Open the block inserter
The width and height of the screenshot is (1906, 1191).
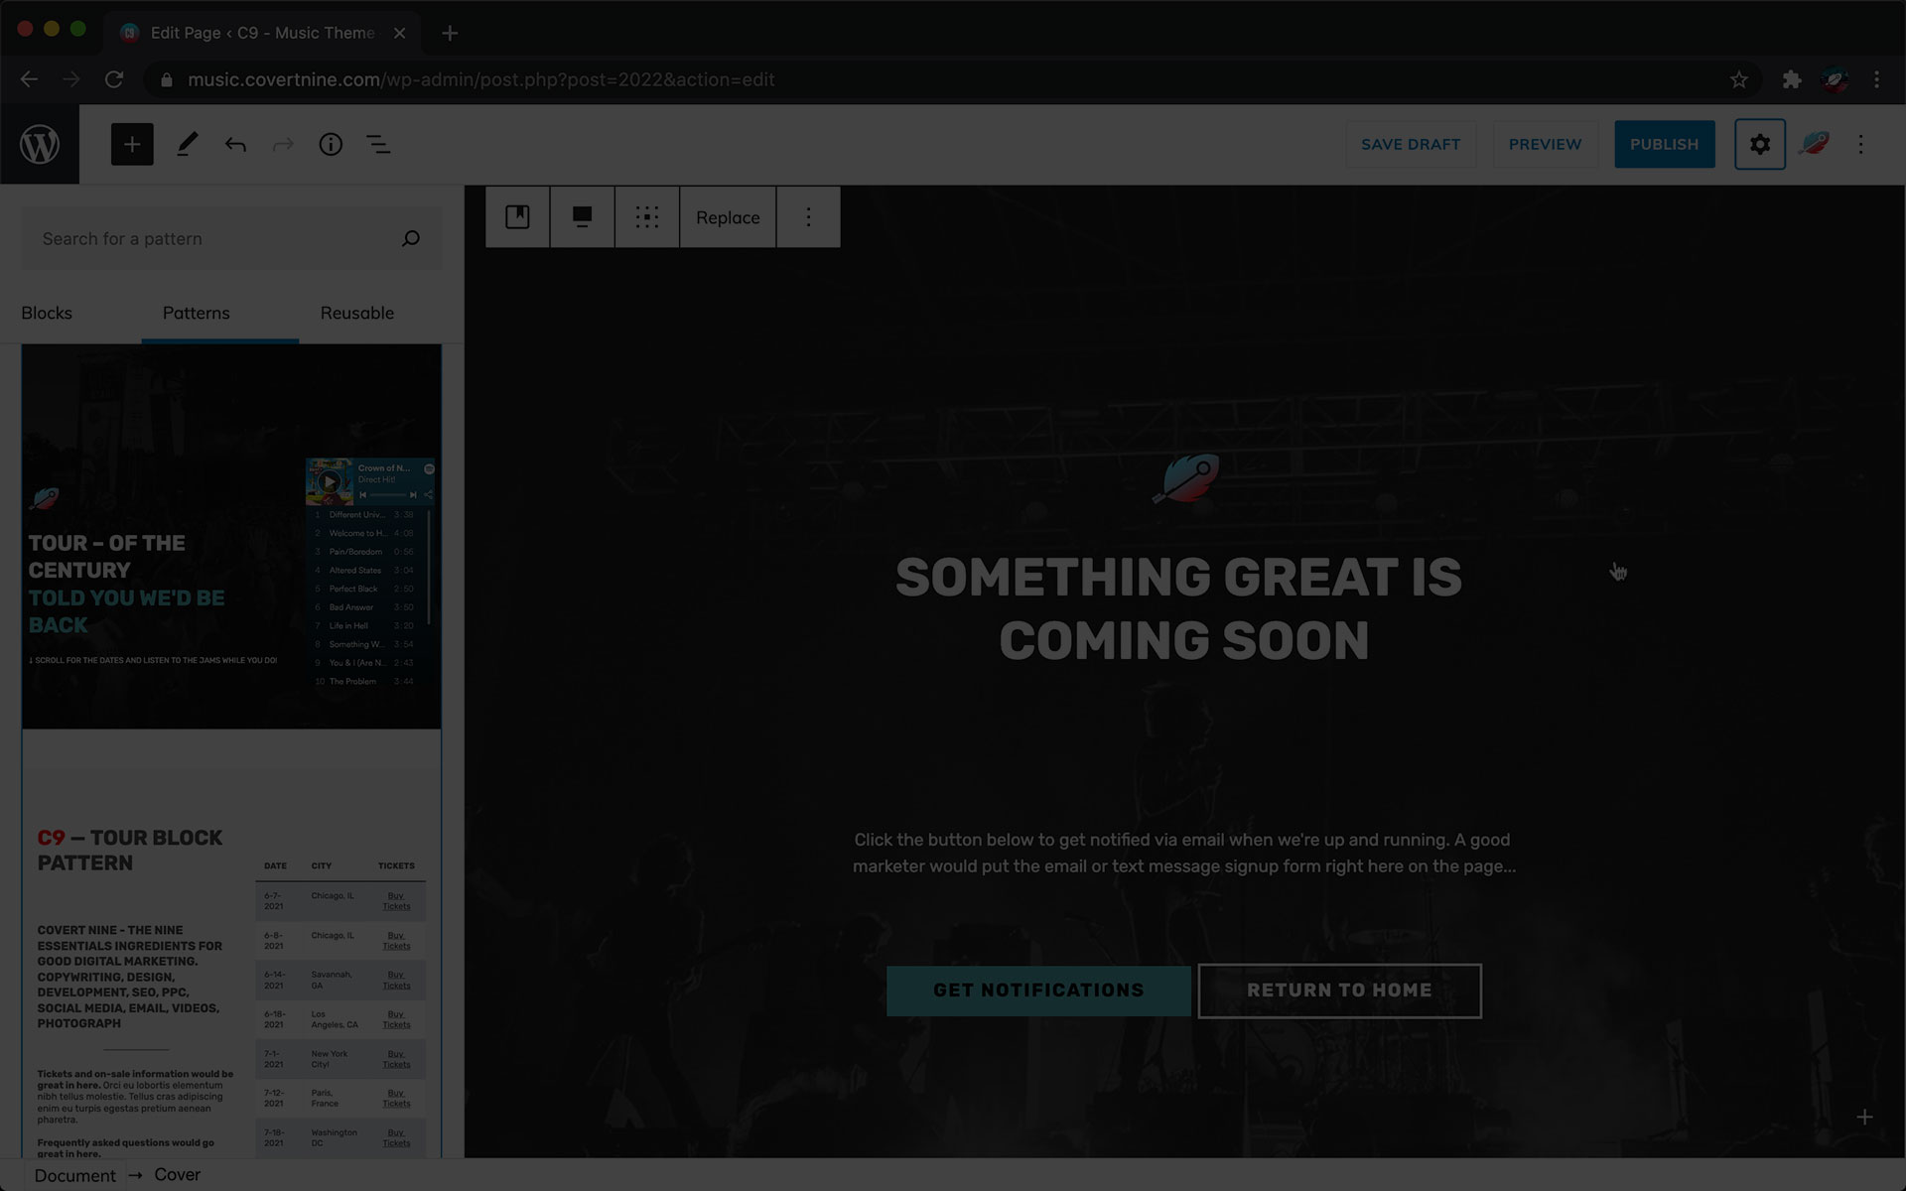132,144
